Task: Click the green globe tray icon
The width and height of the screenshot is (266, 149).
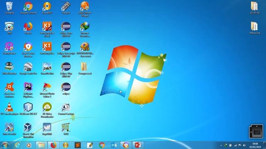Action: coord(226,145)
